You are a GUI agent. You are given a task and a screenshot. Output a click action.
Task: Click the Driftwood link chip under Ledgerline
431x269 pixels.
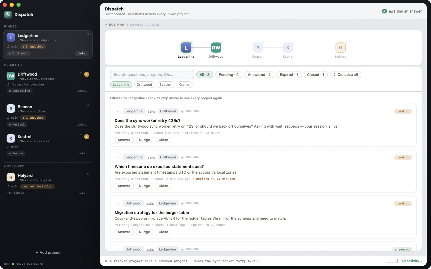coord(19,54)
